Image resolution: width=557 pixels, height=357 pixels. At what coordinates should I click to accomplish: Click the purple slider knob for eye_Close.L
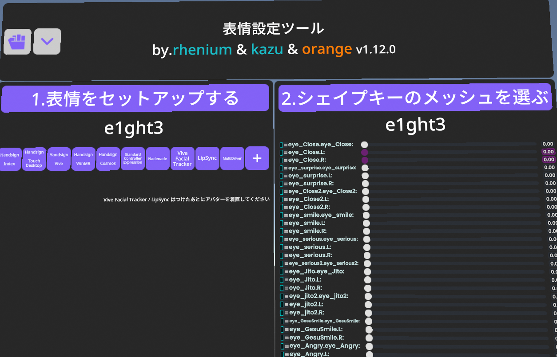(x=365, y=152)
